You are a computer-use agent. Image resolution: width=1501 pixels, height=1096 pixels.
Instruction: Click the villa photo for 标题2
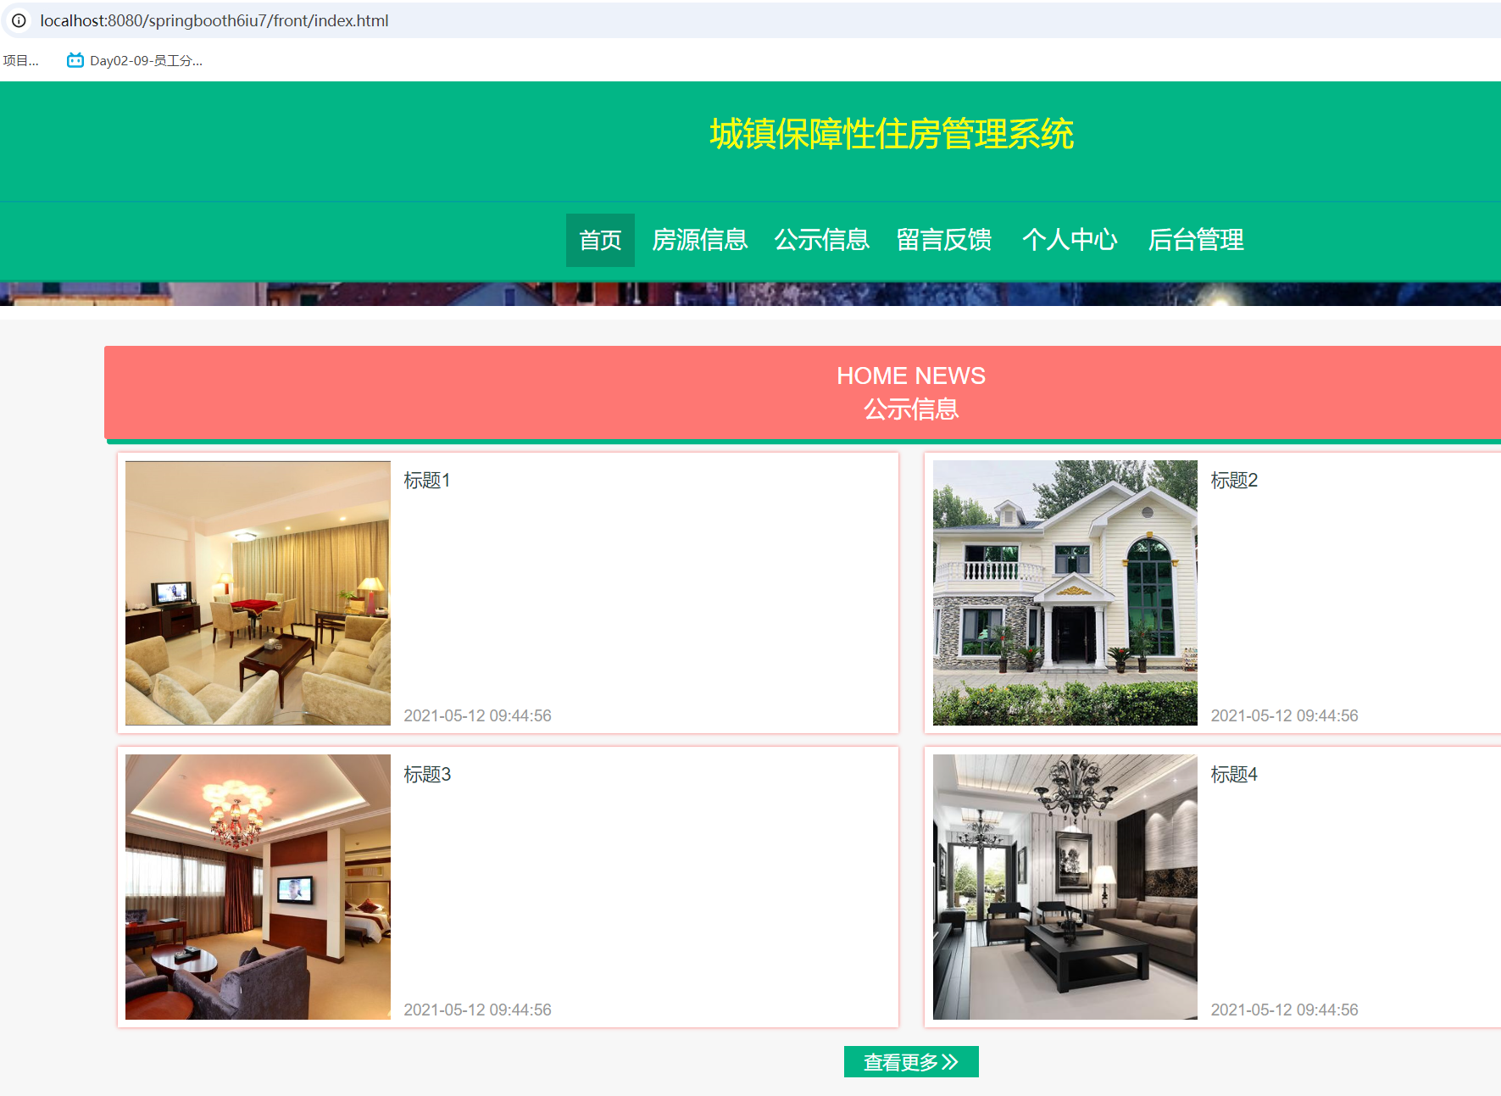pyautogui.click(x=1065, y=593)
